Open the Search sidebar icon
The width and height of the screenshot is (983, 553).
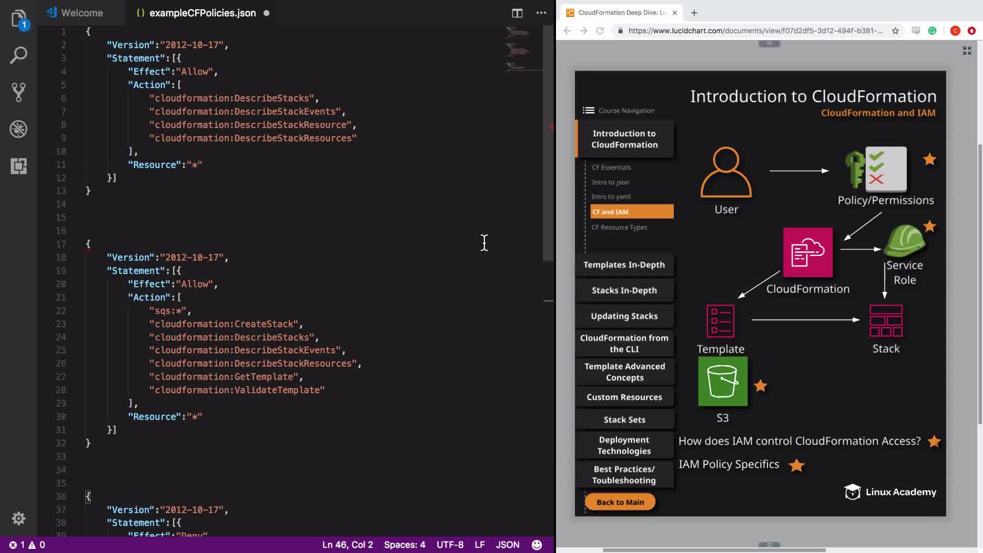pyautogui.click(x=18, y=55)
